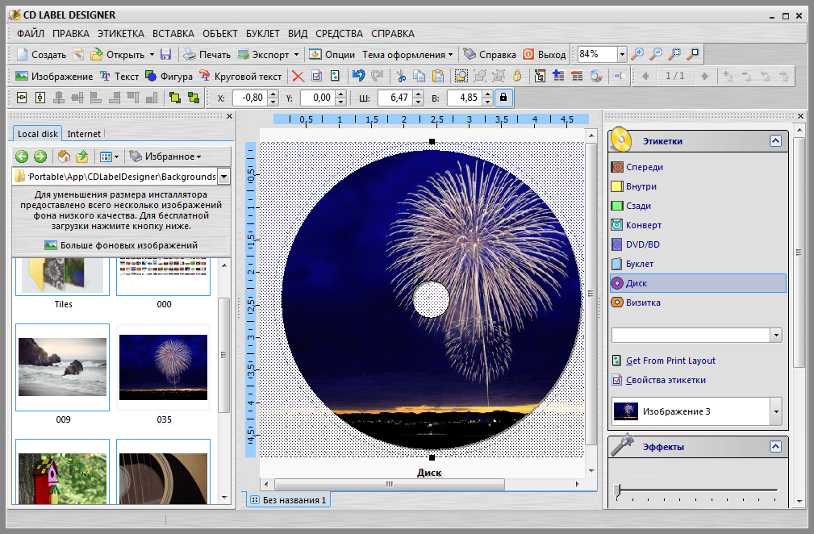814x534 pixels.
Task: Click the green back arrow icon
Action: (x=22, y=156)
